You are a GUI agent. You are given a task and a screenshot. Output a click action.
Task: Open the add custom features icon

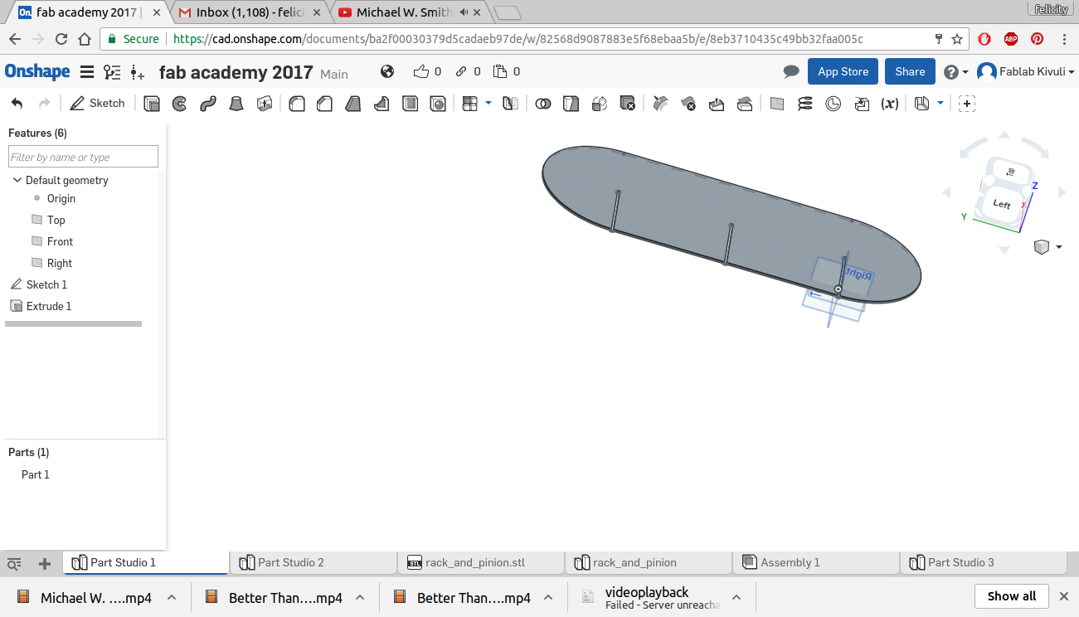coord(967,104)
